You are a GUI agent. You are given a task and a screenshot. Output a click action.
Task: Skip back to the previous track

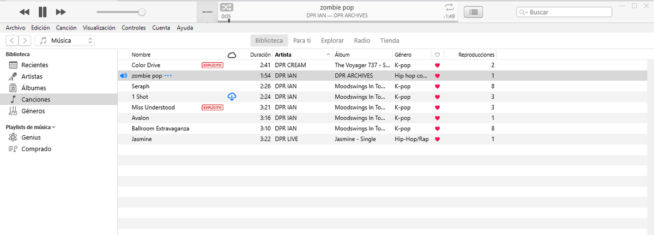24,11
